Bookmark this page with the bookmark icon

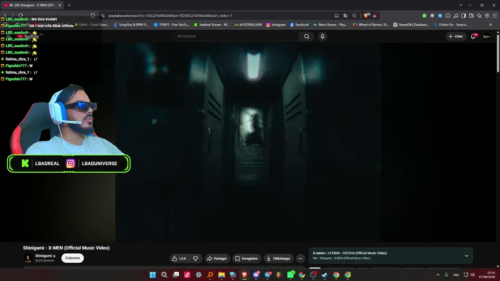coord(93,16)
